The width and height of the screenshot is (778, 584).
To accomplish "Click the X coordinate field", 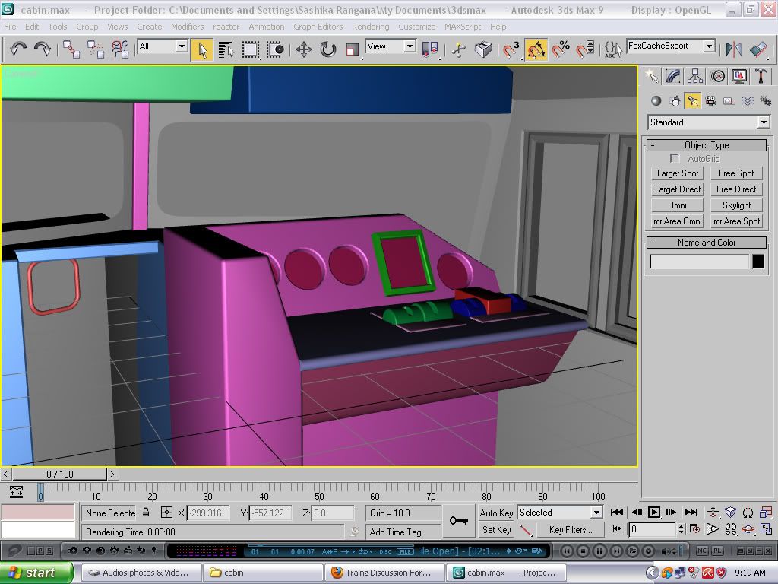I will 208,513.
